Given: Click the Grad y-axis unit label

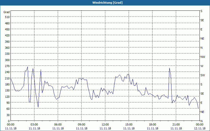Looking at the screenshot, I should coord(7,12).
